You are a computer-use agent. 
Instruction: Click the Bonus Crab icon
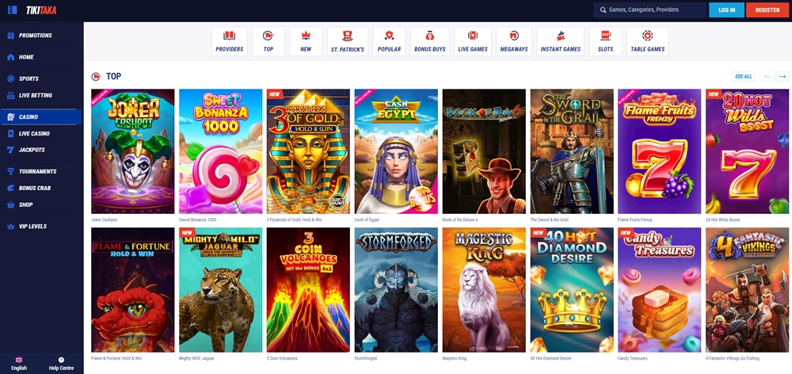[10, 188]
